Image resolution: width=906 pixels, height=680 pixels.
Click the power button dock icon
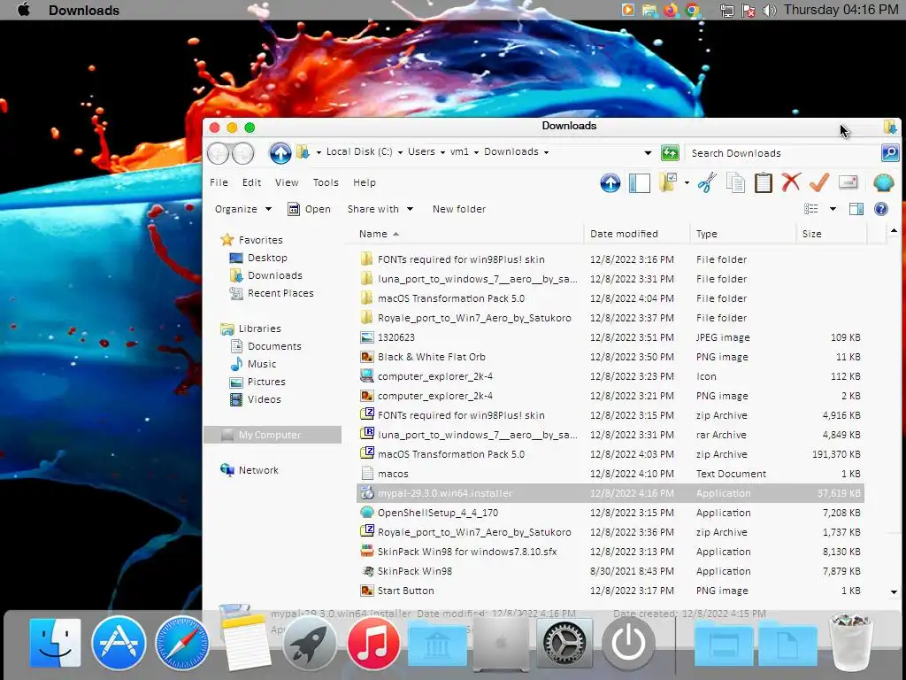click(x=628, y=643)
